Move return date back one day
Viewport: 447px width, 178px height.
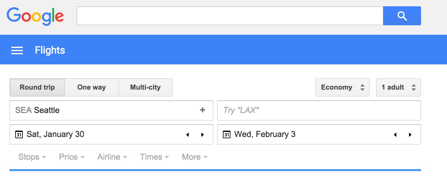tap(395, 135)
